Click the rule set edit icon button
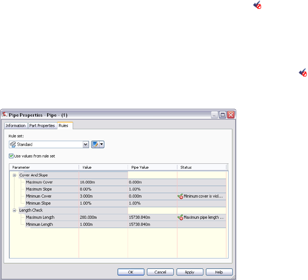The height and width of the screenshot is (280, 308). 95,144
